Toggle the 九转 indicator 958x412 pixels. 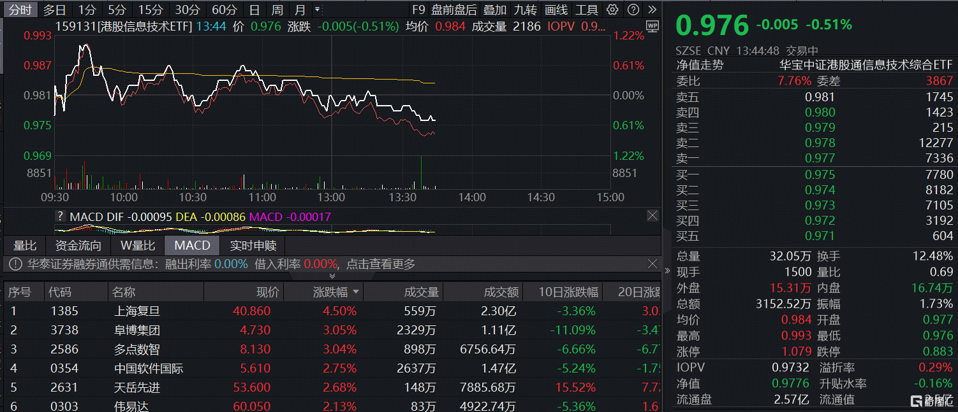click(526, 10)
